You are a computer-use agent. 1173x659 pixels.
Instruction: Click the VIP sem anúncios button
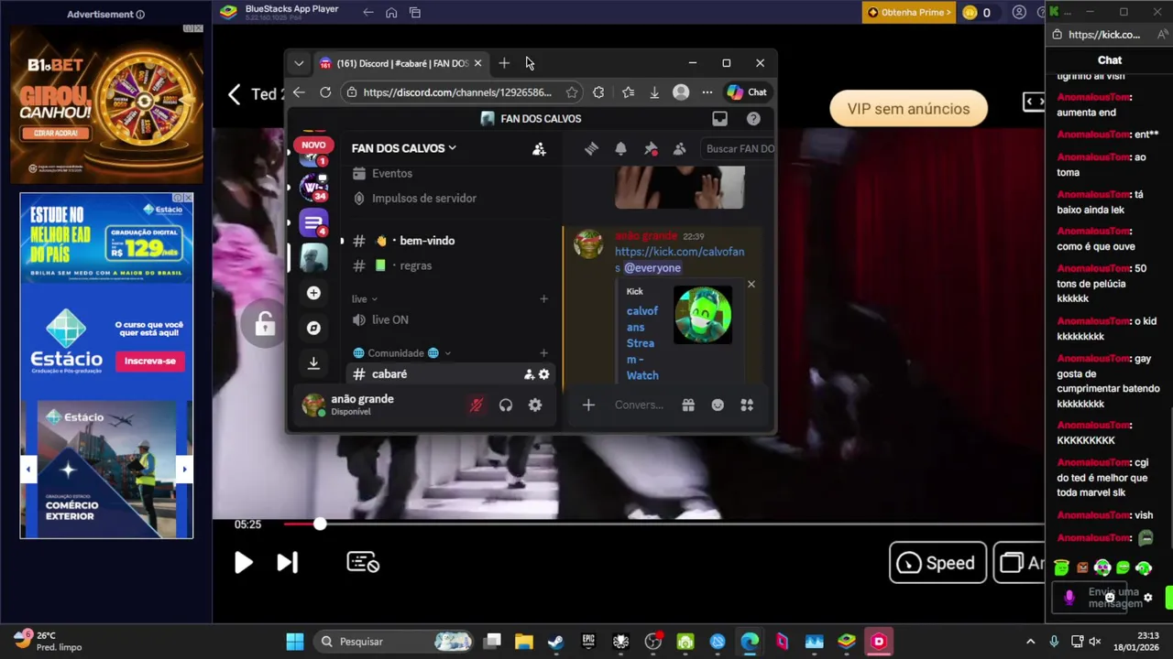coord(908,109)
